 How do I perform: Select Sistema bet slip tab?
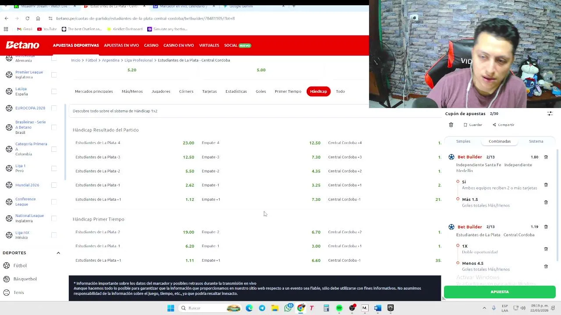536,141
